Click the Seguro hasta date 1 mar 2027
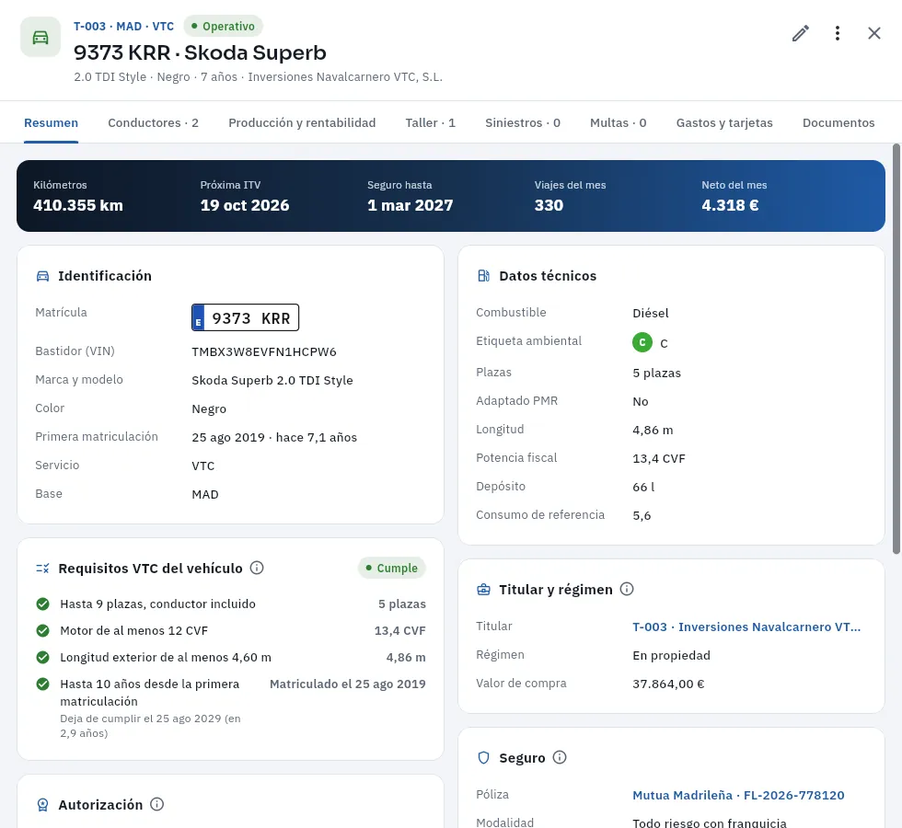The height and width of the screenshot is (828, 902). click(411, 205)
